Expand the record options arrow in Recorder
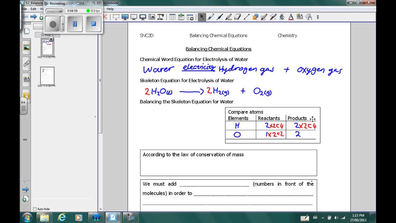The image size is (396, 223). coord(62,24)
